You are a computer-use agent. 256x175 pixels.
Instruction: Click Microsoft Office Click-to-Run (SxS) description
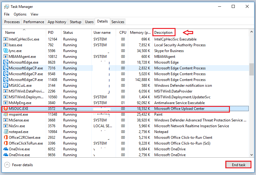(182, 143)
